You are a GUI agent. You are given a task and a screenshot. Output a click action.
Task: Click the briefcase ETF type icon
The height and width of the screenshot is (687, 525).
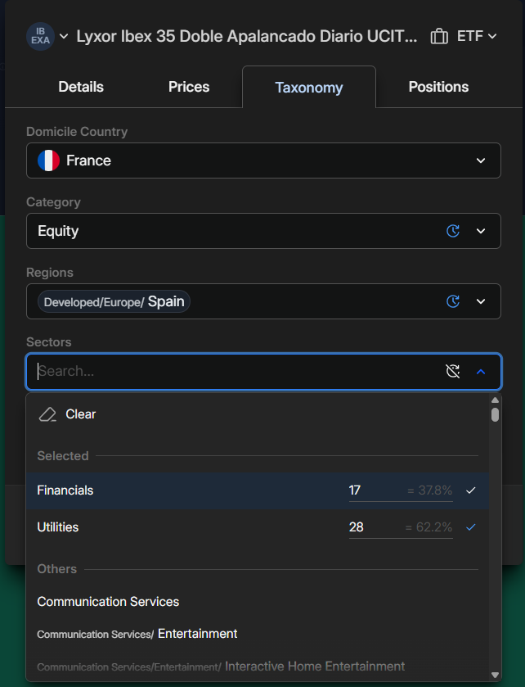tap(439, 37)
